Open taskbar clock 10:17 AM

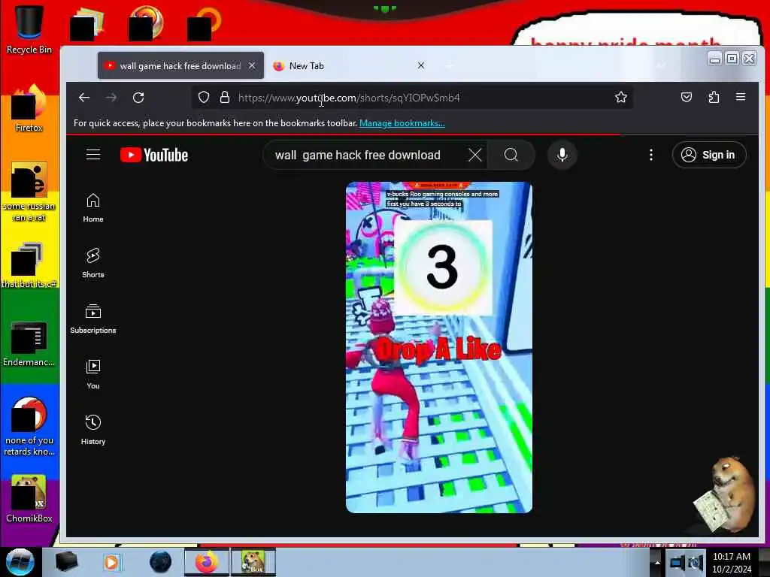click(731, 563)
